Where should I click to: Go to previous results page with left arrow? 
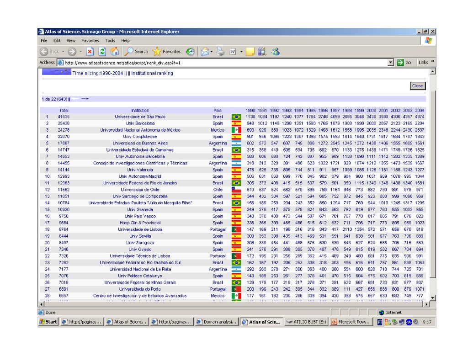(75, 99)
